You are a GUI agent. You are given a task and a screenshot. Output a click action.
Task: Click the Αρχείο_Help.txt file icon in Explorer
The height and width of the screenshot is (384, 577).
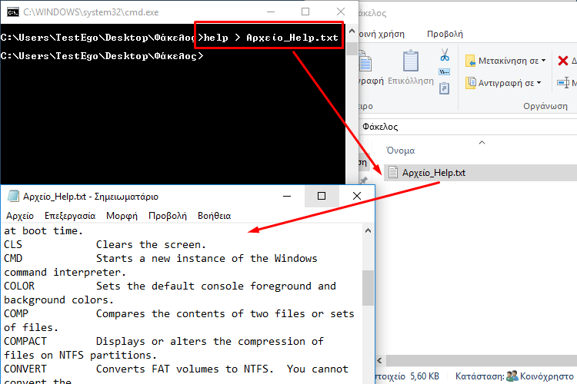(x=393, y=172)
